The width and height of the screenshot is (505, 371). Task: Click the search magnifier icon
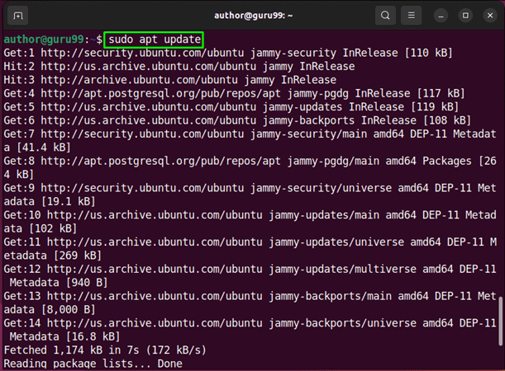(384, 16)
